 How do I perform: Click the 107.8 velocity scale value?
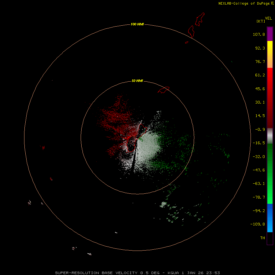259,34
